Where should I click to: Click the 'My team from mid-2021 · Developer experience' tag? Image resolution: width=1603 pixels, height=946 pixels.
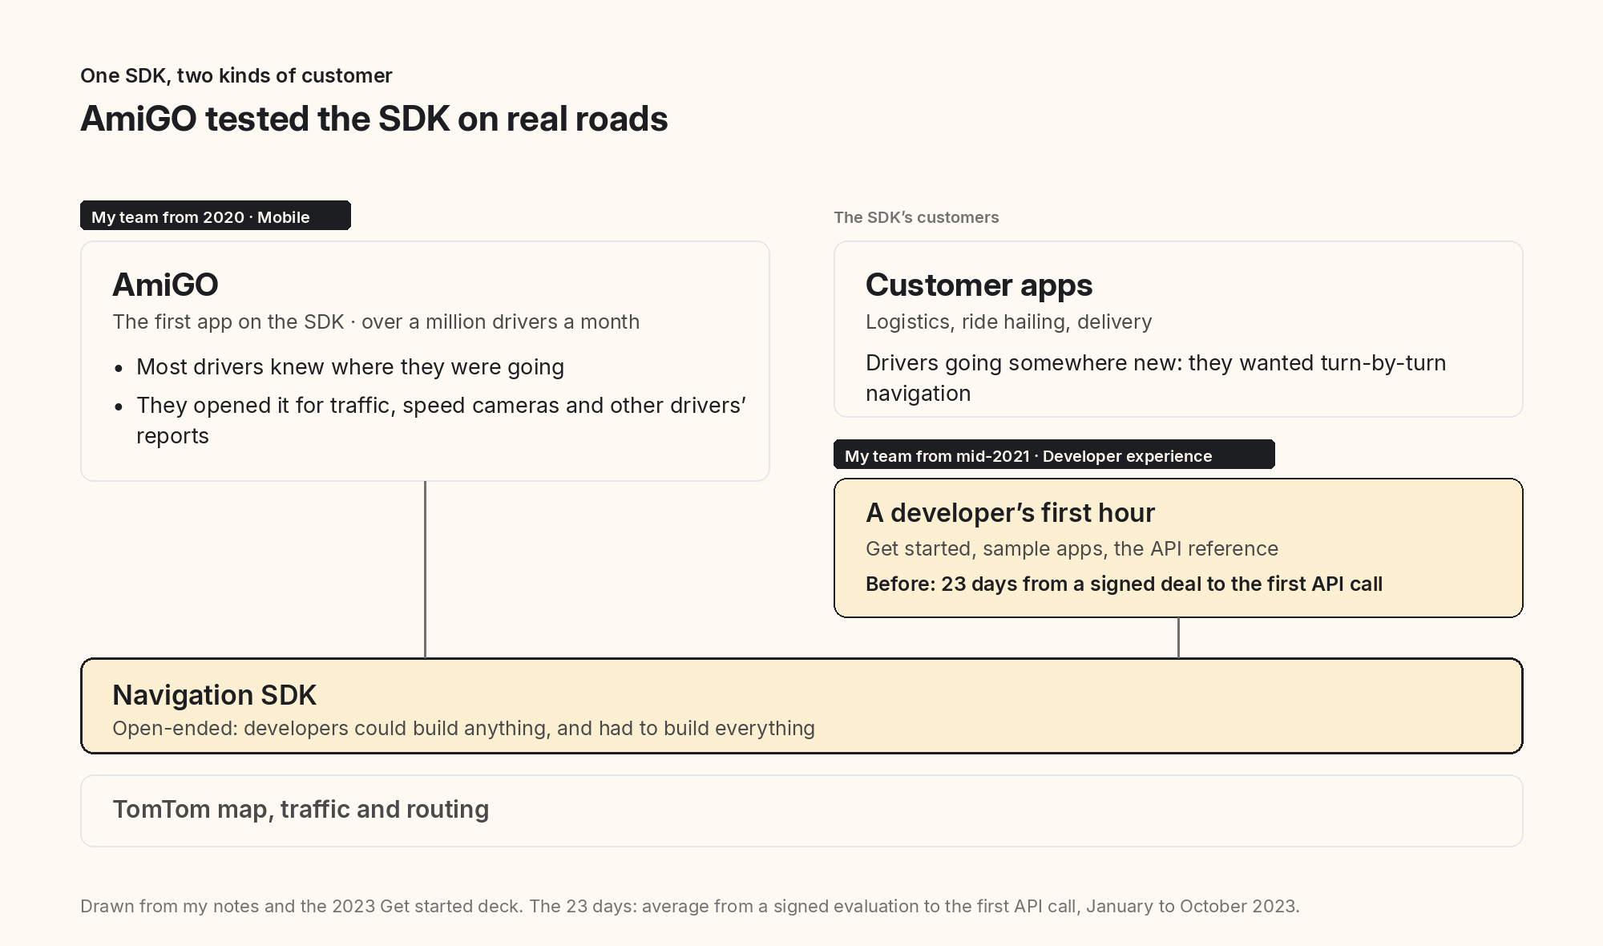[1054, 455]
